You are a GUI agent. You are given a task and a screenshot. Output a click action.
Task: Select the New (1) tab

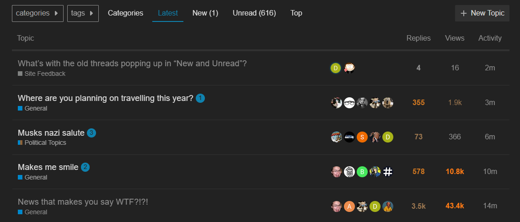coord(205,13)
